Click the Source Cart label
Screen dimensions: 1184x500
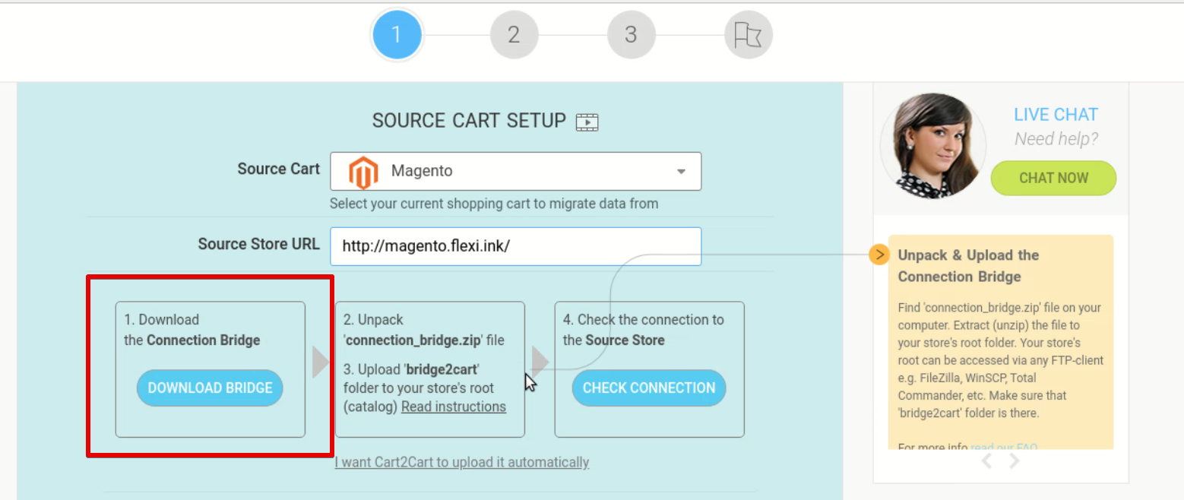pyautogui.click(x=278, y=169)
